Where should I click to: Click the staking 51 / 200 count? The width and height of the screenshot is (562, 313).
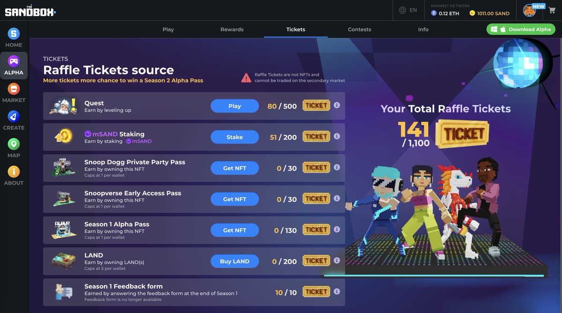coord(283,137)
